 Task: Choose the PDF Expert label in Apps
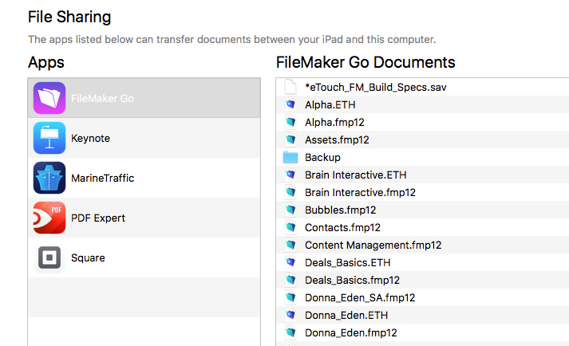(98, 218)
